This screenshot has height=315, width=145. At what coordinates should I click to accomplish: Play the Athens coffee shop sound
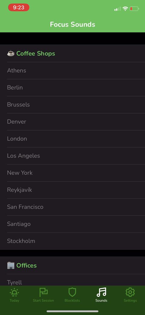72,71
